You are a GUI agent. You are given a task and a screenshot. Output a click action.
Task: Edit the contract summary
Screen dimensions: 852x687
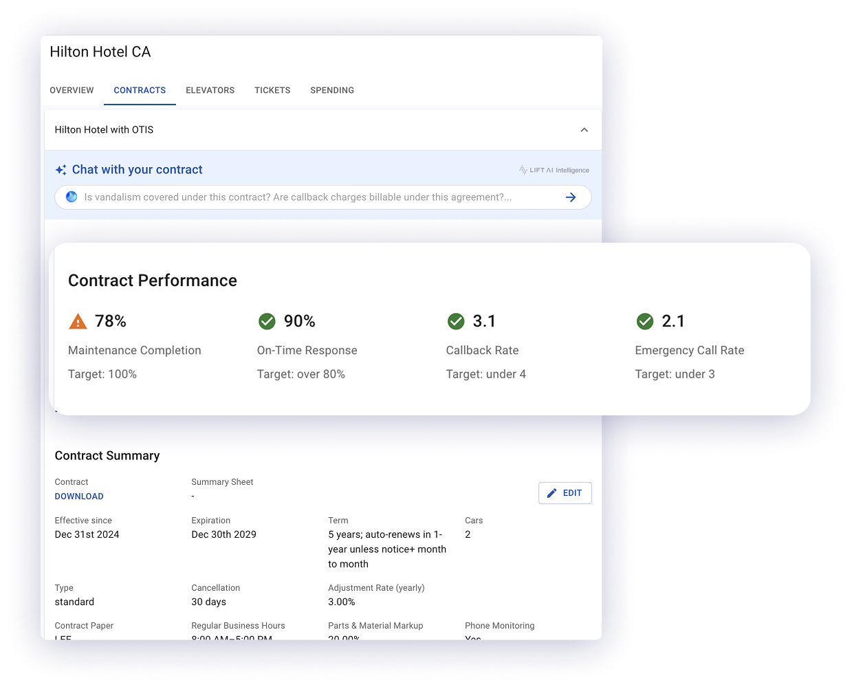click(565, 493)
